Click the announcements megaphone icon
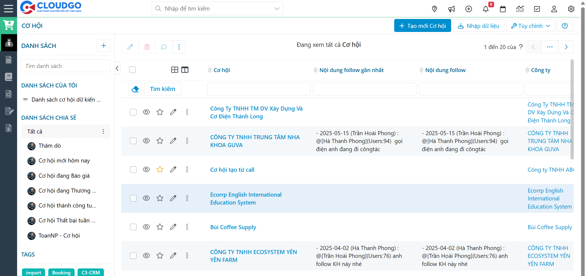This screenshot has width=586, height=276. tap(451, 9)
